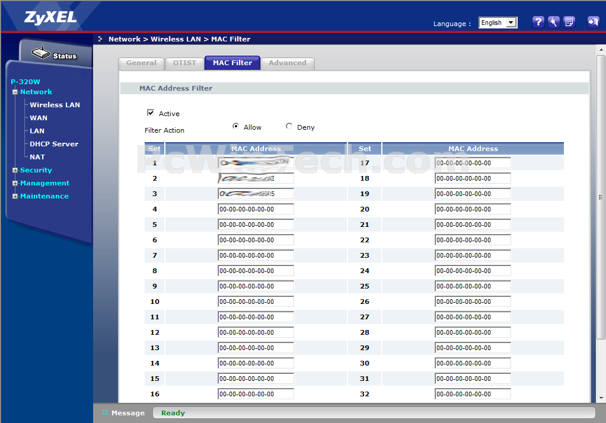Click the Management link in sidebar
606x423 pixels.
(45, 183)
